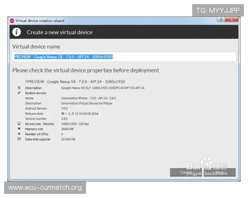Click 'Please check the virtual device properties' text
The image size is (248, 198).
tap(86, 71)
